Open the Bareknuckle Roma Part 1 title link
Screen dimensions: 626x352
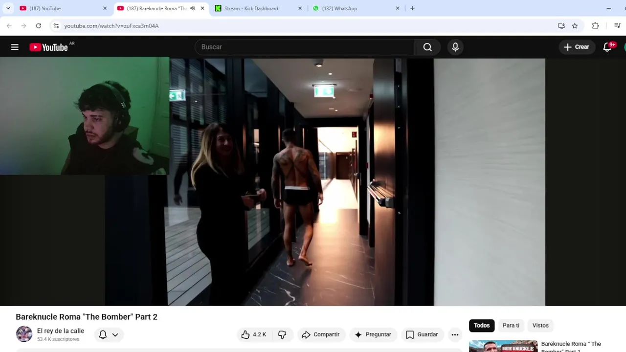(x=571, y=347)
